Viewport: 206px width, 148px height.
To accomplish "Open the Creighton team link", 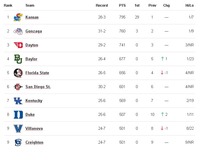I will [x=34, y=142].
